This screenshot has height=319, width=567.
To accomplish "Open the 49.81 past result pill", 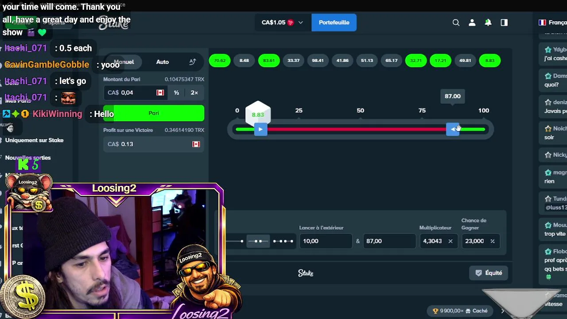I will 465,61.
